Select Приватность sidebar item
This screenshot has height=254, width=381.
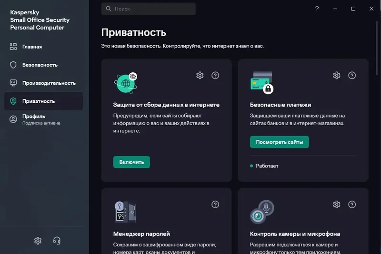pos(43,101)
